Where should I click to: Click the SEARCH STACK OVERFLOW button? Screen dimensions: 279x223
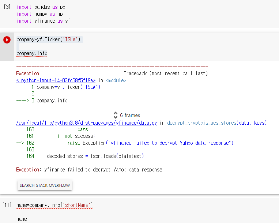pyautogui.click(x=45, y=185)
